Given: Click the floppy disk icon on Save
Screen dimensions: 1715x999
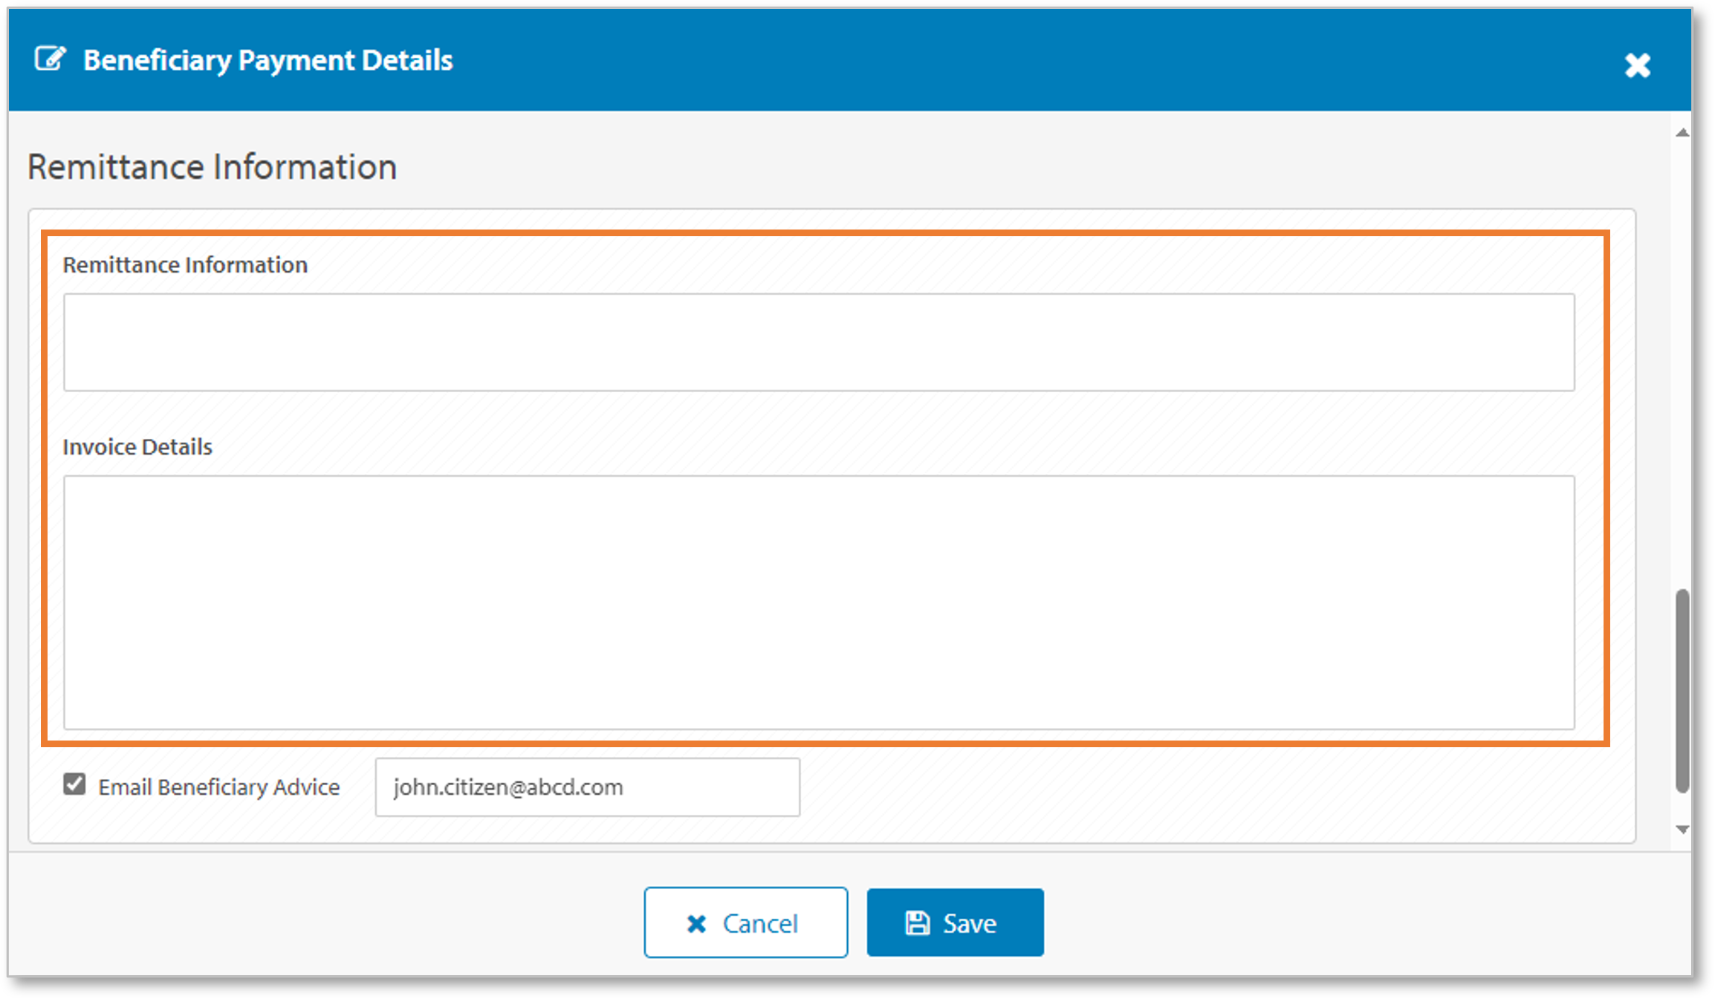Looking at the screenshot, I should click(x=918, y=923).
